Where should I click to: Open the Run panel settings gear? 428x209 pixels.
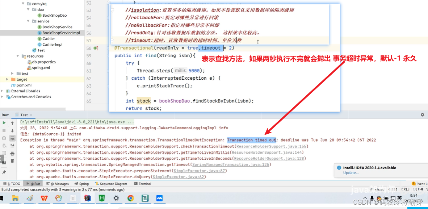click(422, 114)
